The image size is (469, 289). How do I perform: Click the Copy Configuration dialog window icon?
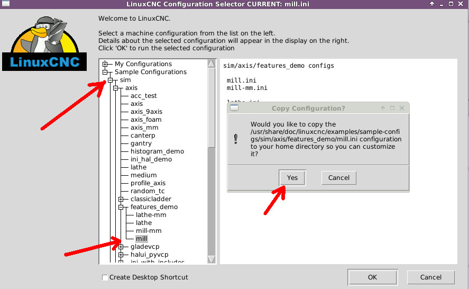234,108
